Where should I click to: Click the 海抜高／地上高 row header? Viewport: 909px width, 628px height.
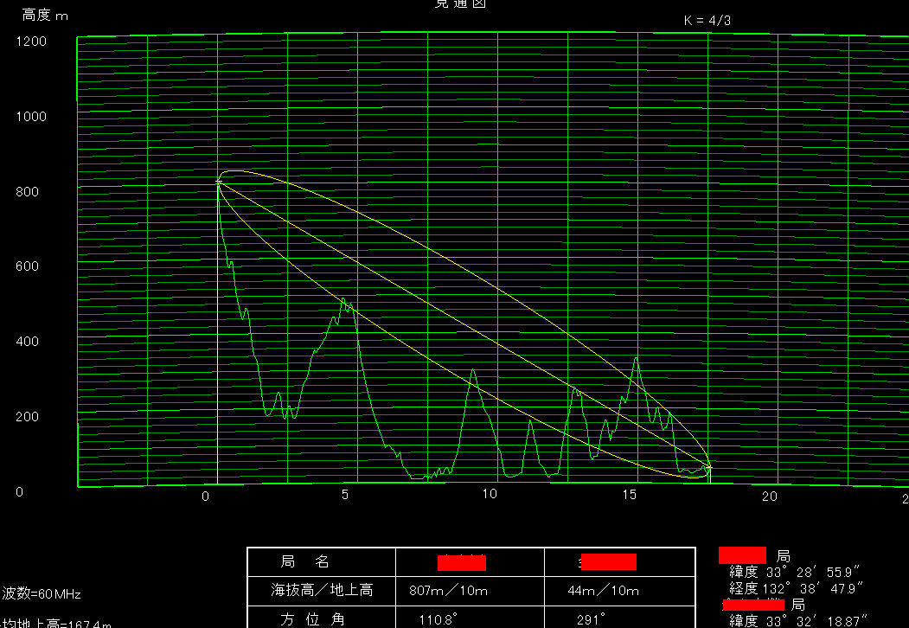click(x=322, y=591)
